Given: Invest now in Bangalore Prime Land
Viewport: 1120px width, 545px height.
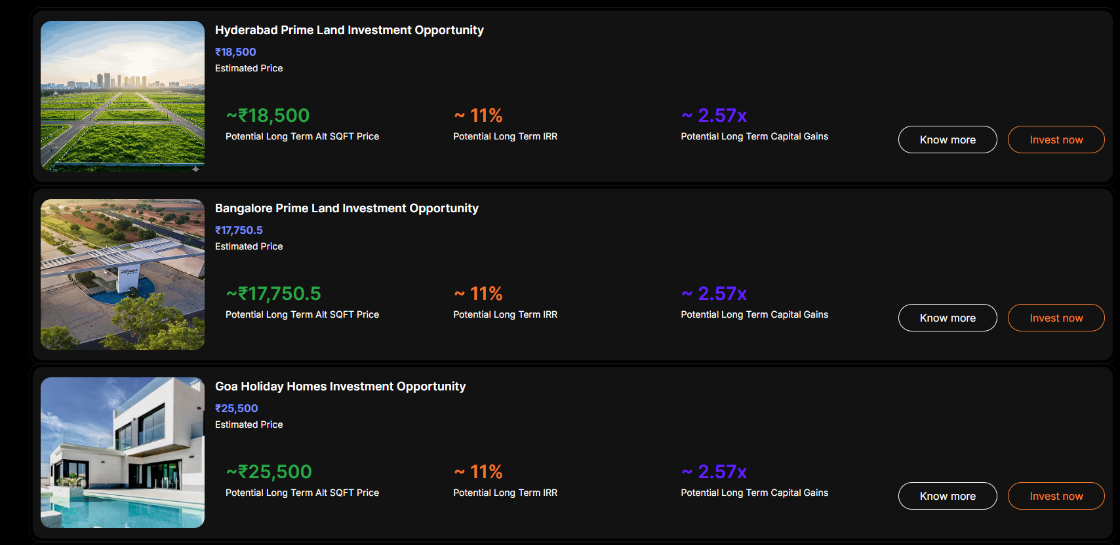Looking at the screenshot, I should pyautogui.click(x=1056, y=318).
